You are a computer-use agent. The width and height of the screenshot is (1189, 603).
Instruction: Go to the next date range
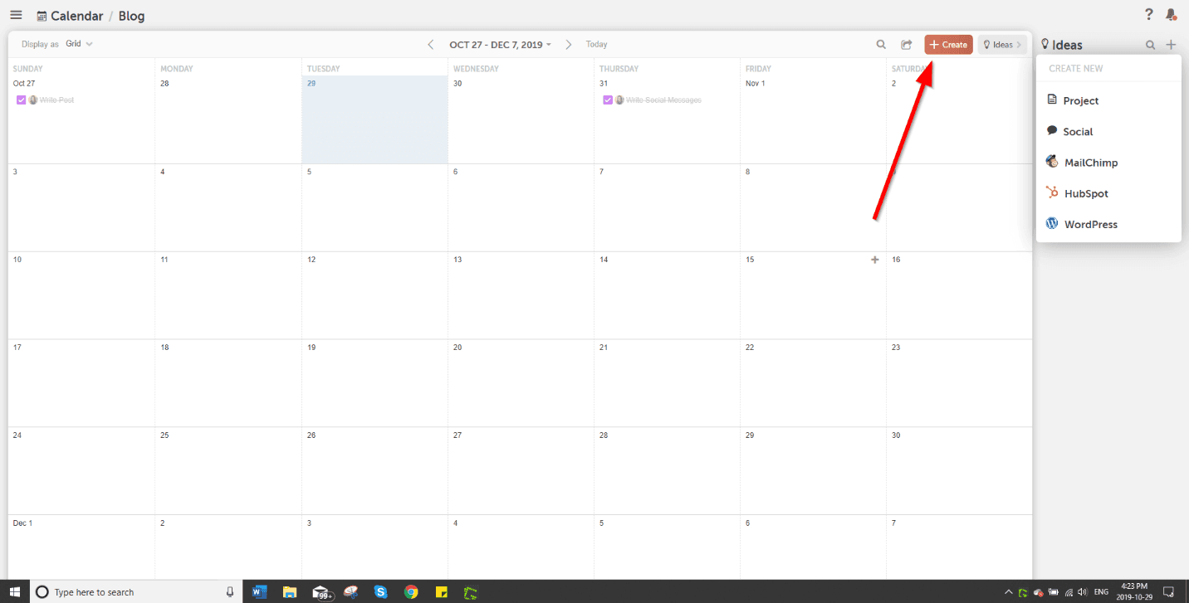point(569,45)
